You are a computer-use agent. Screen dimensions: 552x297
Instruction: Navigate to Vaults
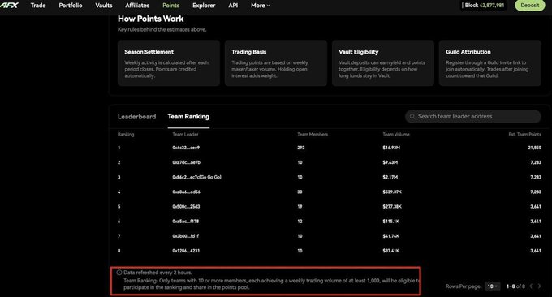point(104,6)
